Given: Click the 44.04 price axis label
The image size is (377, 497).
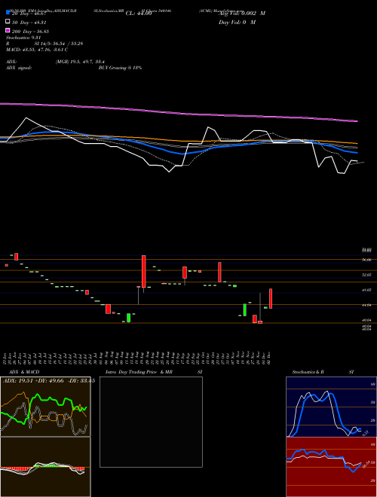Looking at the screenshot, I should [x=366, y=305].
